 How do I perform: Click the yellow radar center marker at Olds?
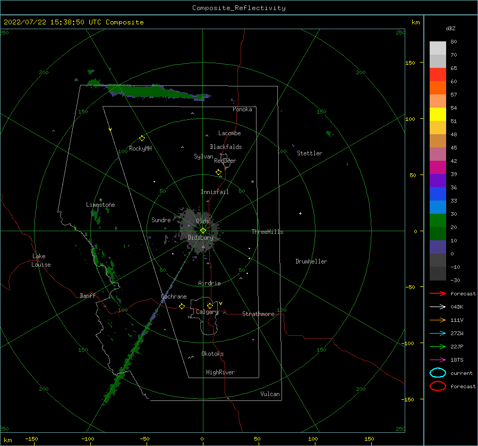[203, 231]
